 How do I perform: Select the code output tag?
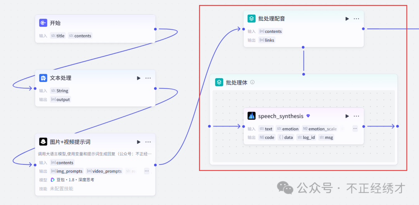point(267,138)
